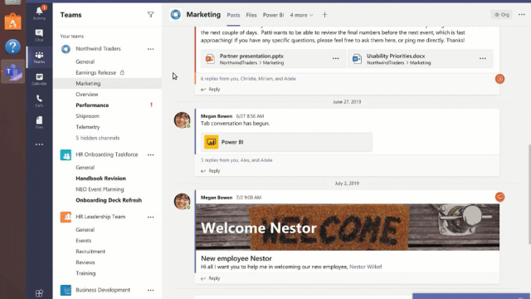Click the Northwind Traders team avatar

(66, 49)
